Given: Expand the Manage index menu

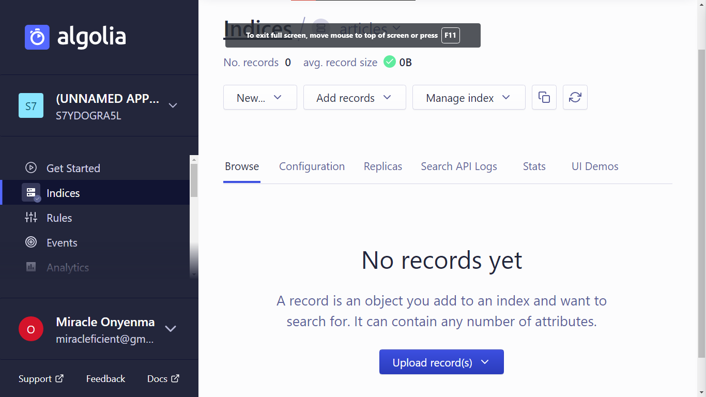Looking at the screenshot, I should click(x=468, y=97).
